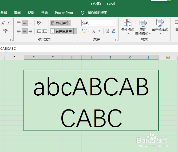Launch the 对齐方式 alignment dialog
This screenshot has width=178, height=152.
(77, 40)
